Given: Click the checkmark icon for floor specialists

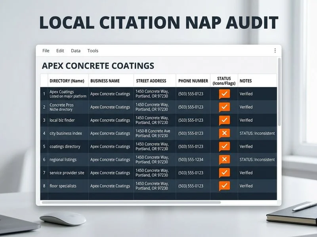Looking at the screenshot, I should point(224,186).
